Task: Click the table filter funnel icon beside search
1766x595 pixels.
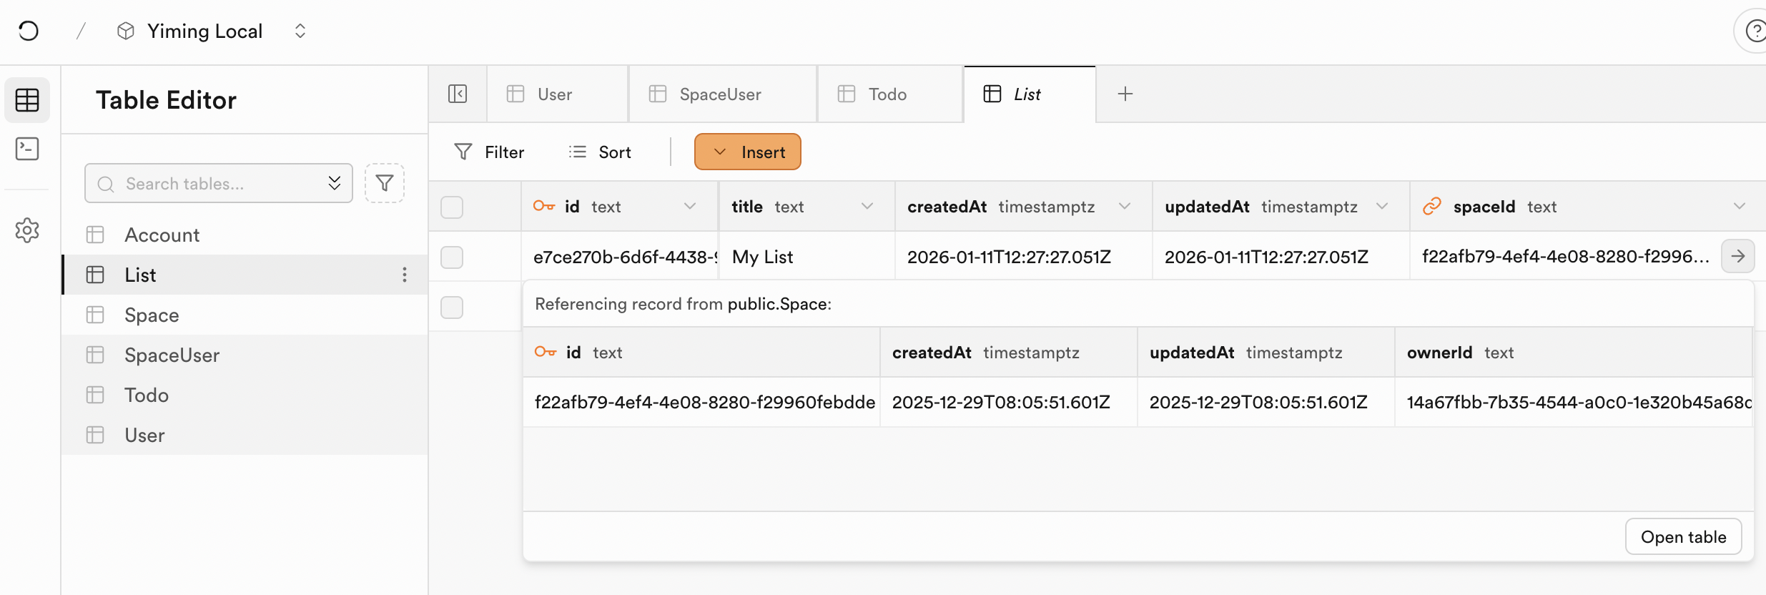Action: pos(385,184)
